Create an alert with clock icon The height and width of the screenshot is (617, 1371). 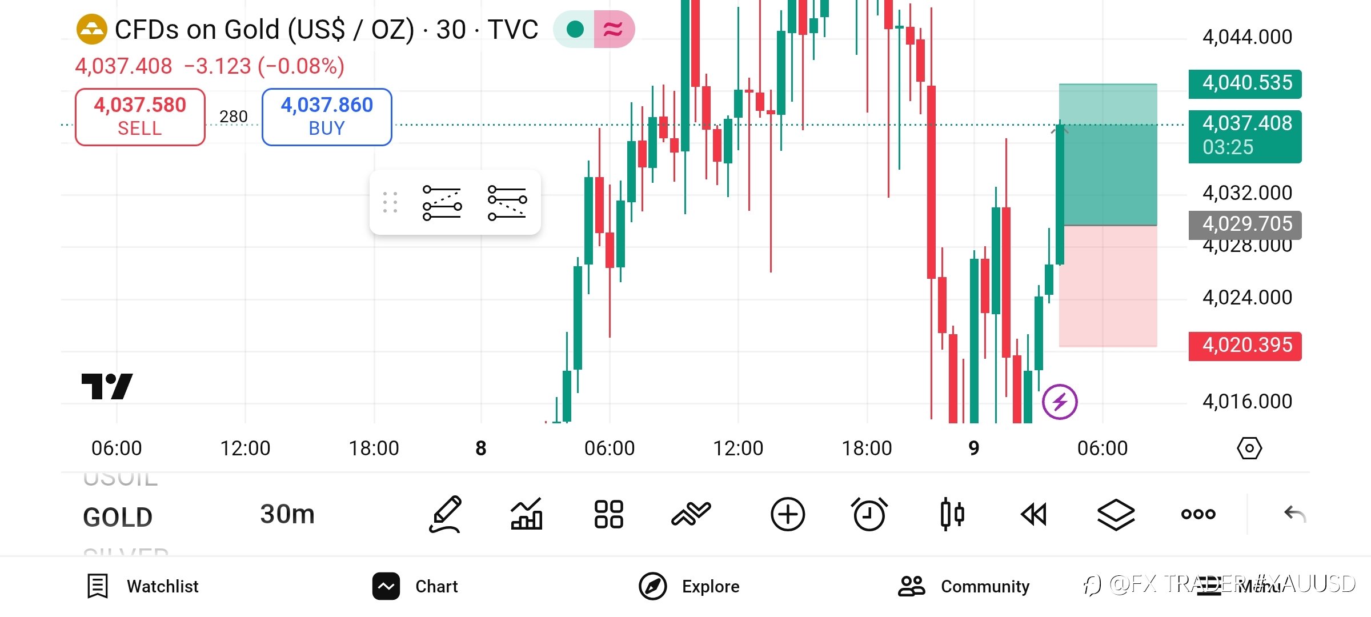point(869,514)
